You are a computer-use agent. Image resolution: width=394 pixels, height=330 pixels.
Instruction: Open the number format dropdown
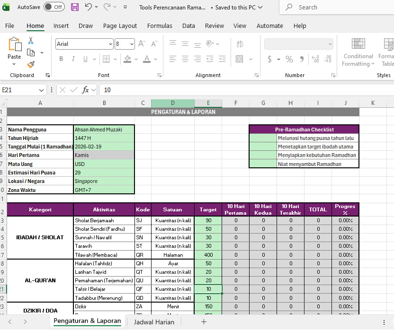click(330, 44)
